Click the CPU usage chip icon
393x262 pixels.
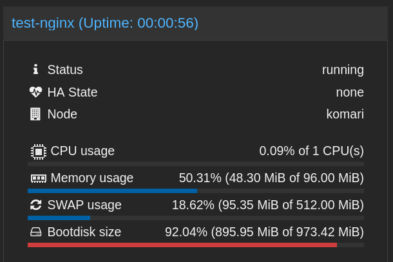(39, 151)
